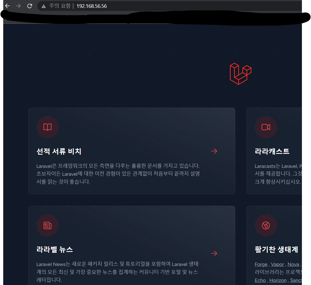
Task: Open the Echo link
Action: click(260, 280)
